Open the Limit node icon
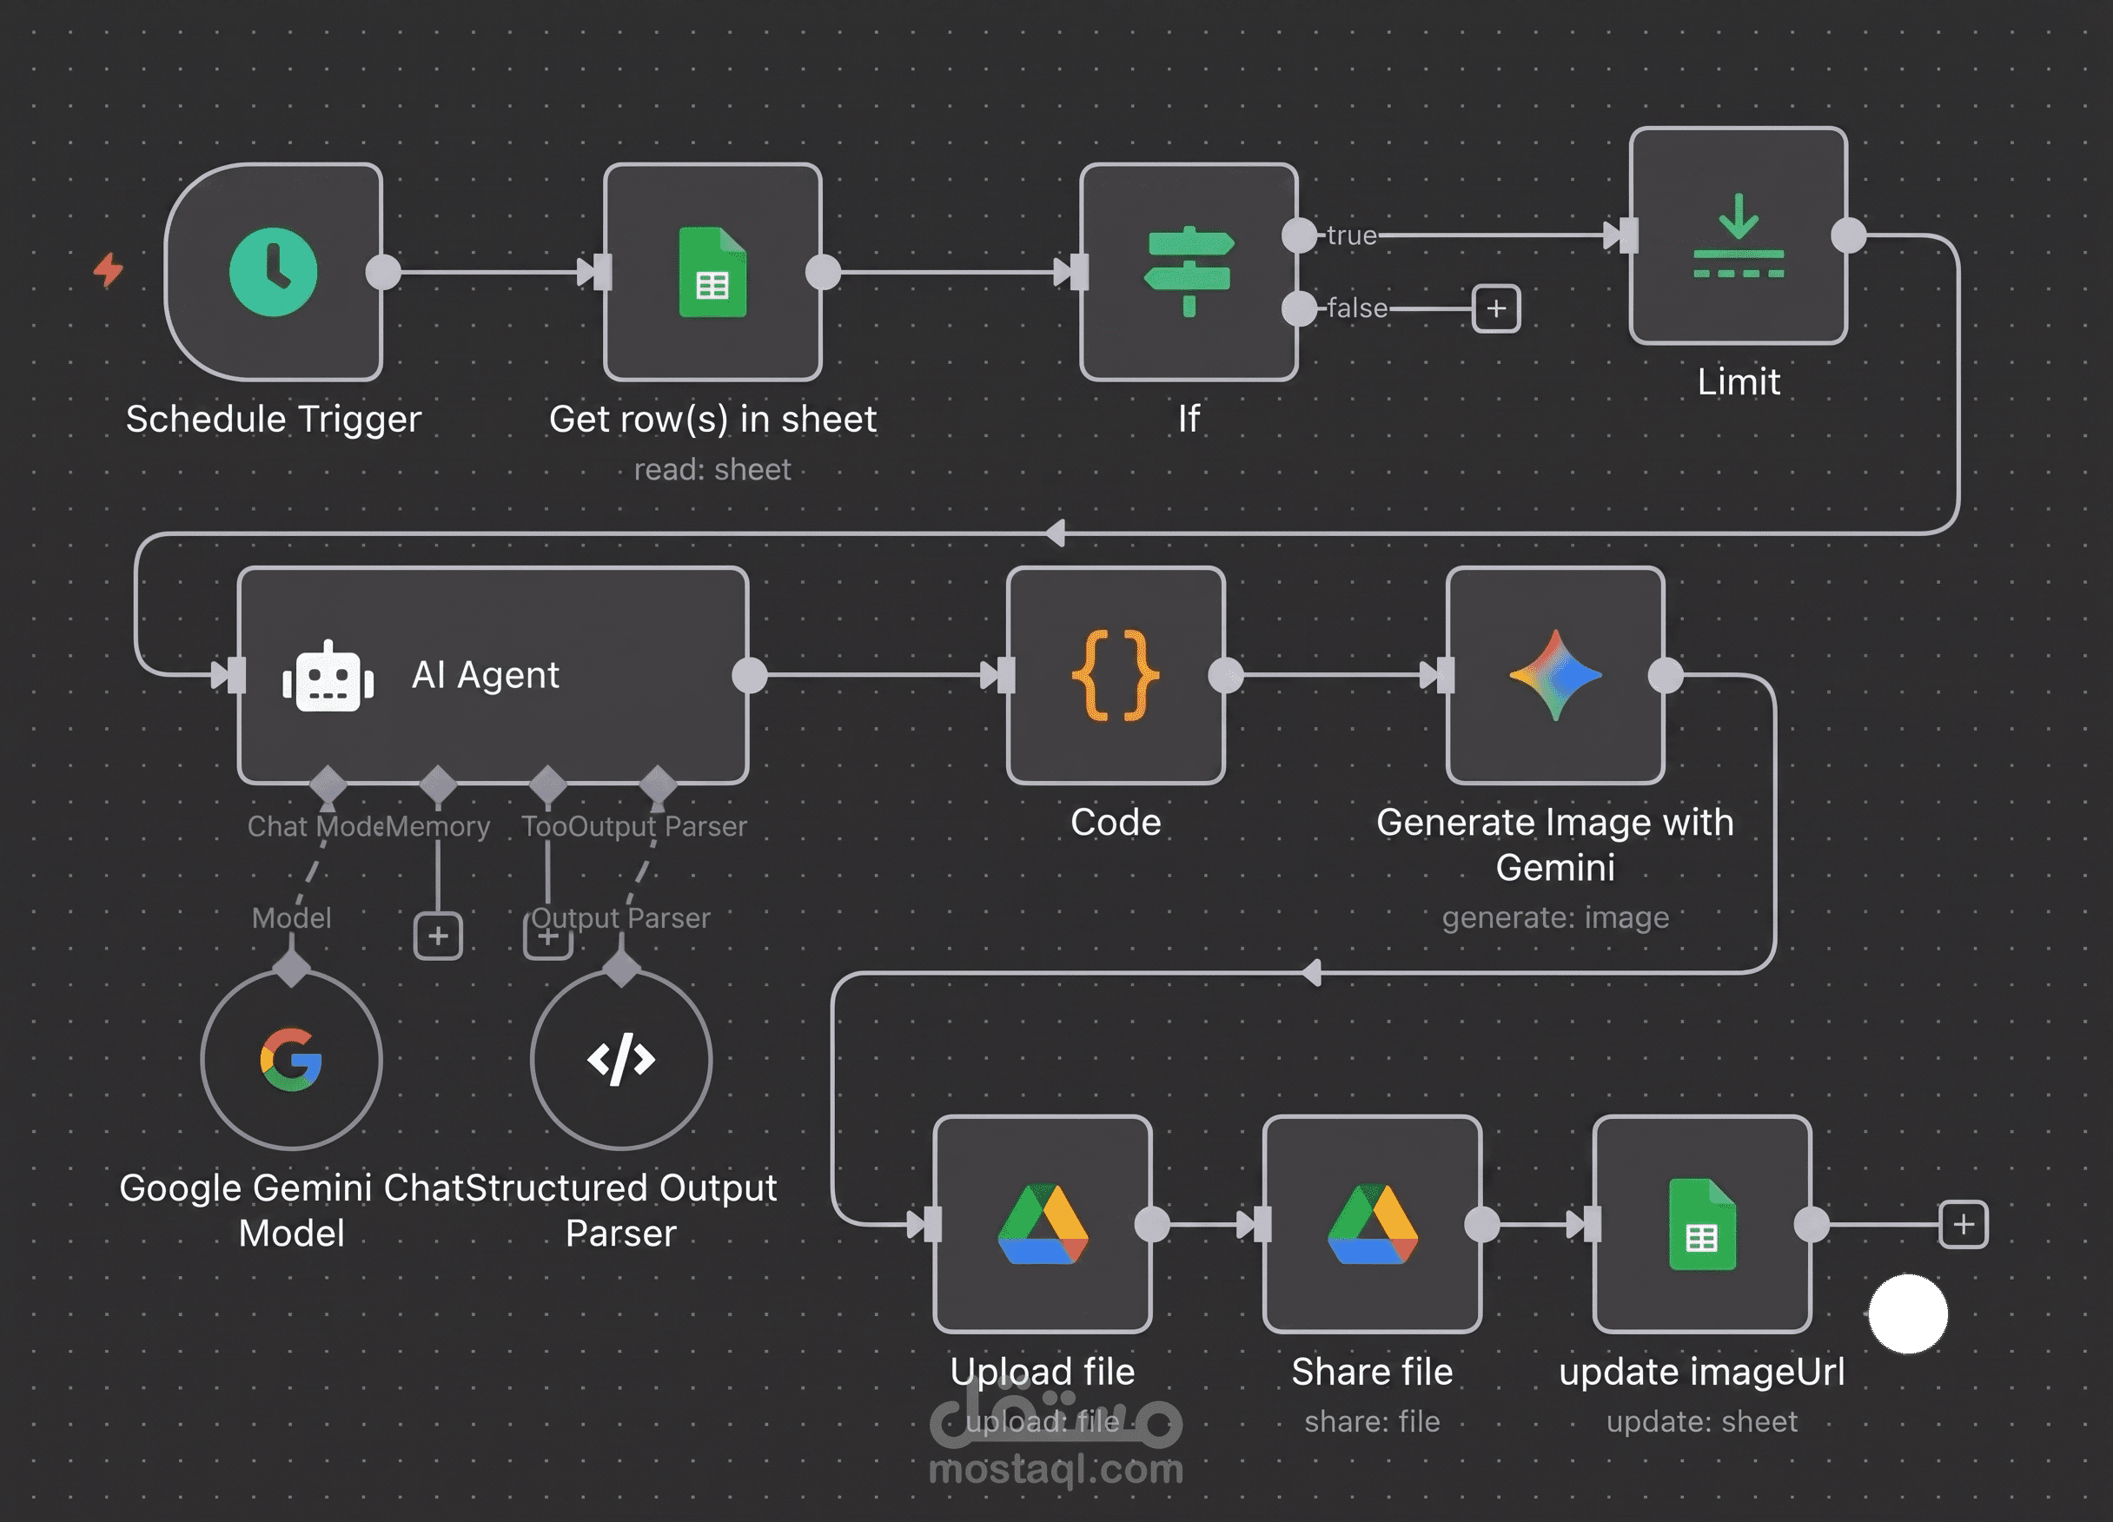 1739,235
